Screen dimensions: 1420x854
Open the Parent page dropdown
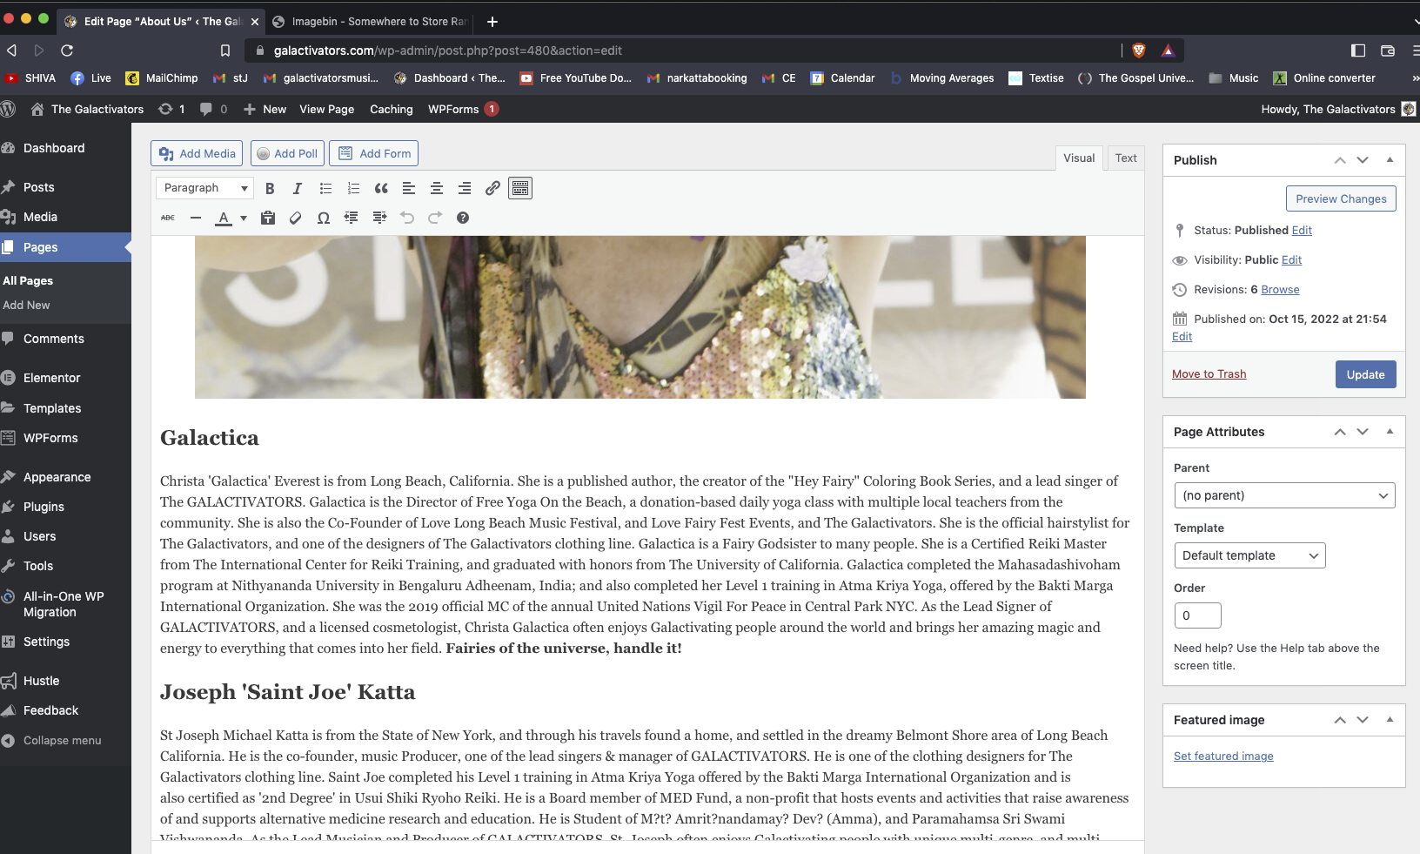[x=1284, y=495]
